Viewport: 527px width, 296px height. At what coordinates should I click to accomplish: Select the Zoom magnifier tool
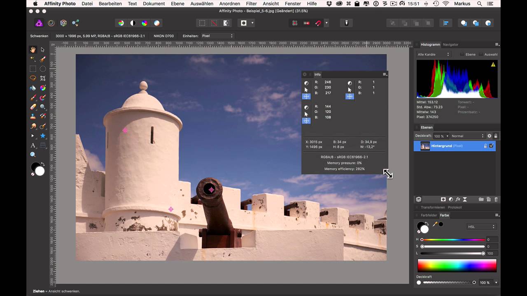[33, 155]
